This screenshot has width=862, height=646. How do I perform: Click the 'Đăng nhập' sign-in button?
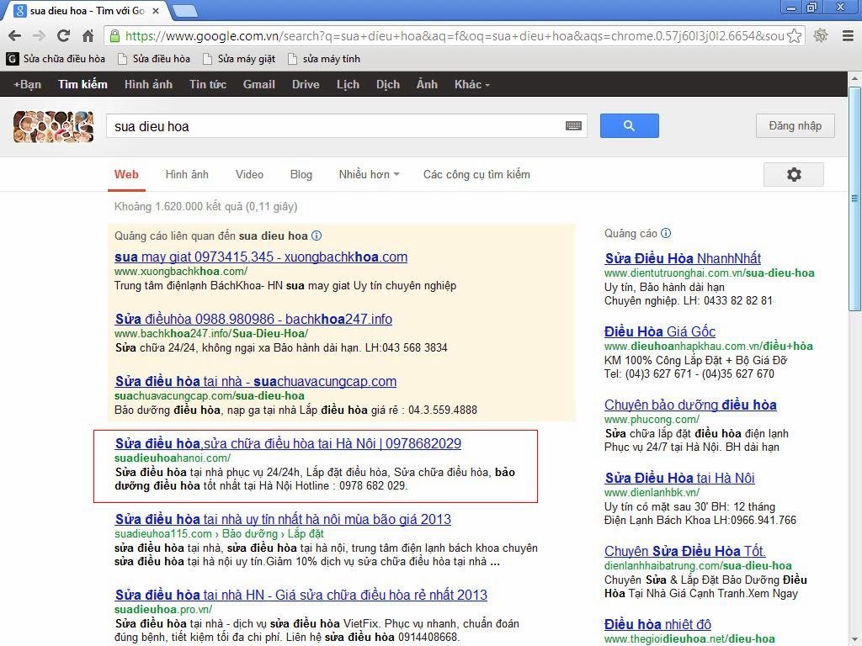click(x=795, y=126)
